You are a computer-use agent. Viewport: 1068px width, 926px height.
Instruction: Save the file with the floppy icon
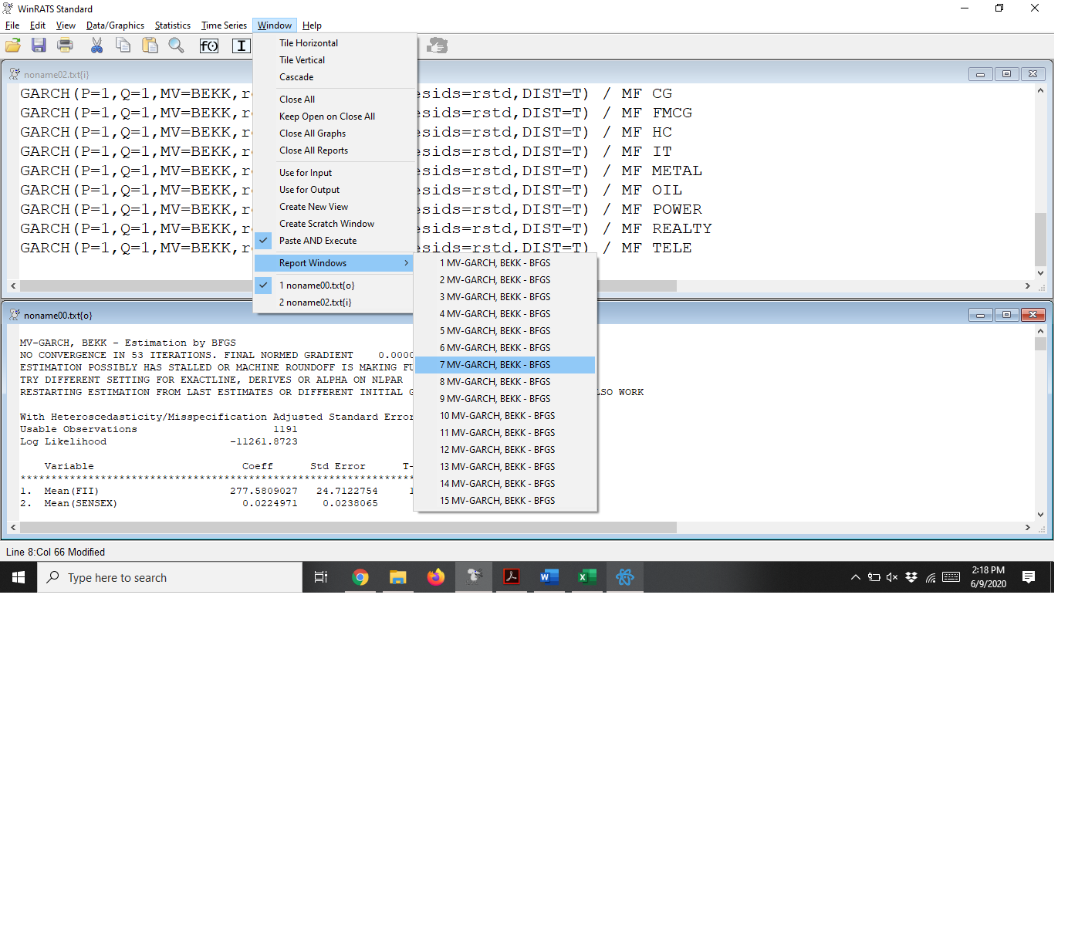[x=39, y=46]
